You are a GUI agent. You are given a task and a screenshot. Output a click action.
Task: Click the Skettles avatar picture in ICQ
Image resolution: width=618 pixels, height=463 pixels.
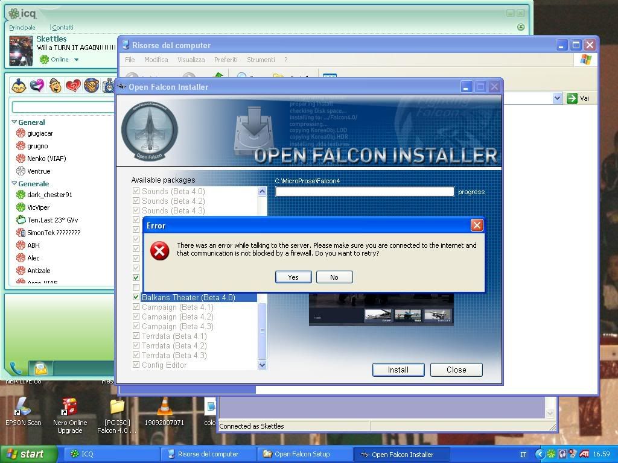pos(21,51)
